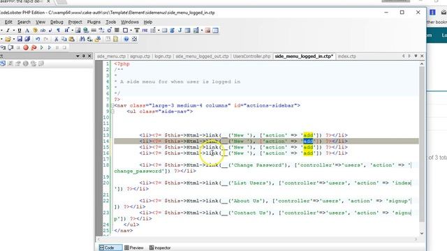Viewport: 447px width, 251px height.
Task: Click the editor scrollbar down arrow
Action: click(422, 234)
